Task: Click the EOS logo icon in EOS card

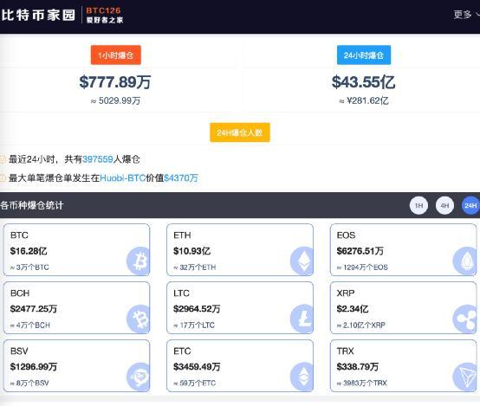Action: click(465, 261)
